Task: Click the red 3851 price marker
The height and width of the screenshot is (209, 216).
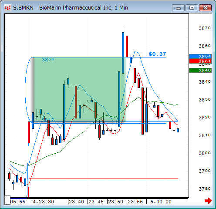Action: pos(200,61)
